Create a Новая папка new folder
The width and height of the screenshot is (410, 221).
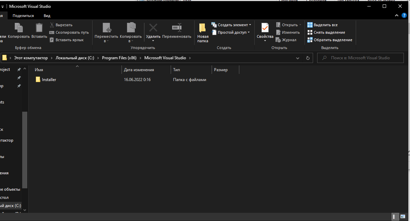[203, 33]
